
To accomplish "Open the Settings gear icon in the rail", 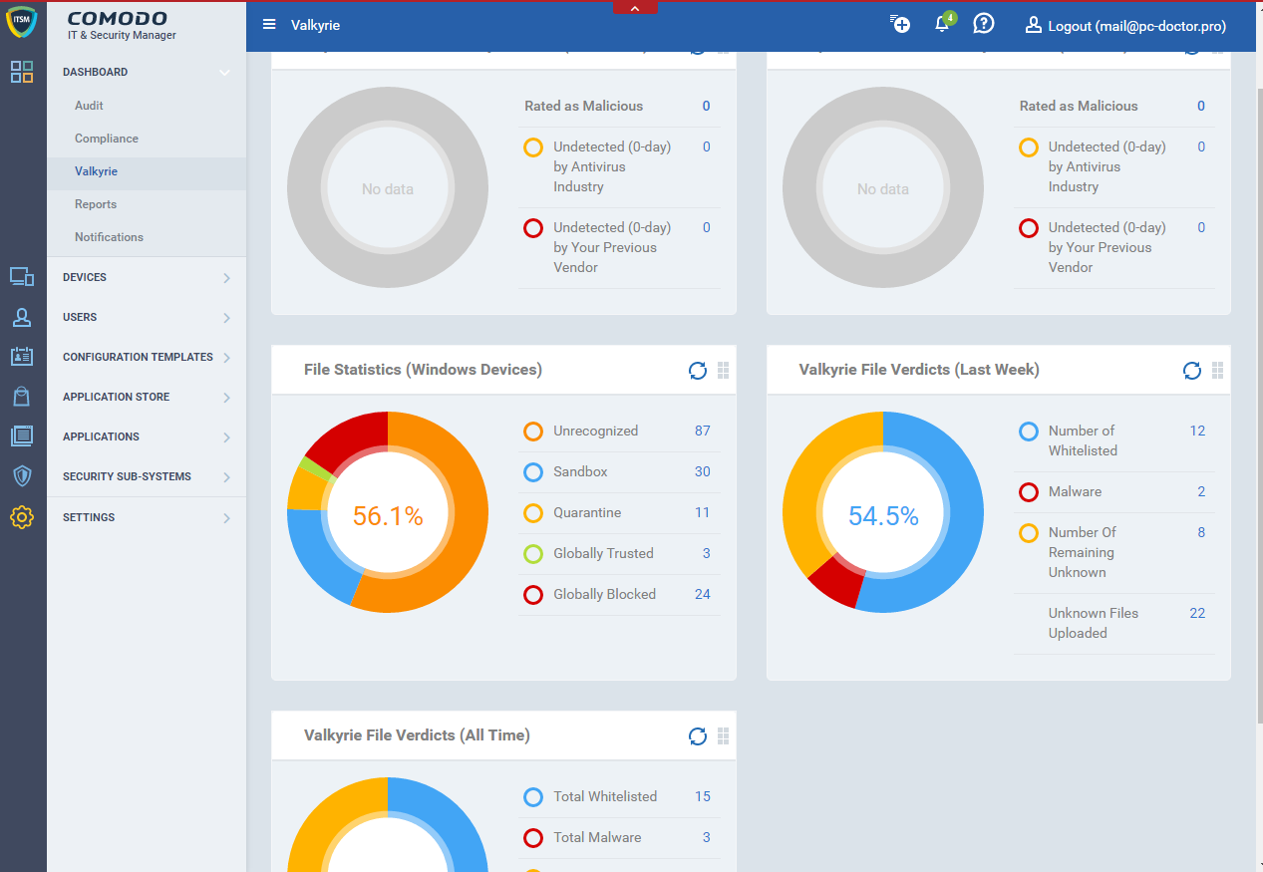I will click(22, 517).
